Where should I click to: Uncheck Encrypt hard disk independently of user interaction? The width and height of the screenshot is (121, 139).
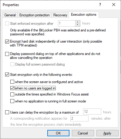click(7, 41)
